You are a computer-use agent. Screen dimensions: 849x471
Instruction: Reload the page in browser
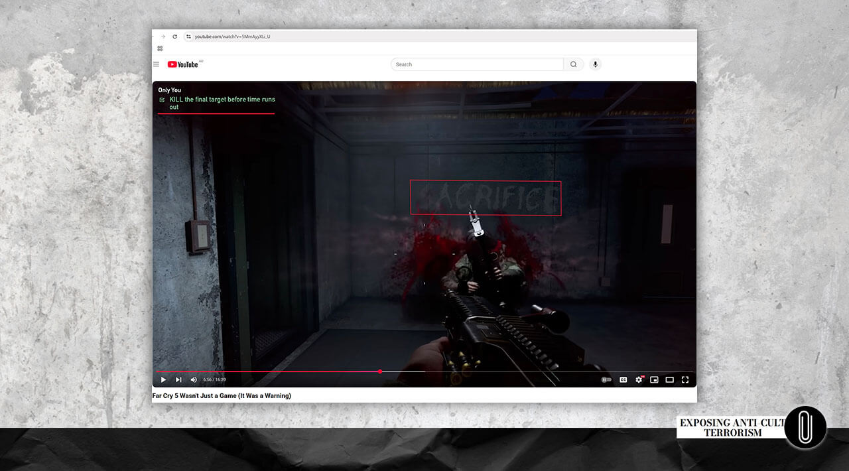click(x=175, y=36)
